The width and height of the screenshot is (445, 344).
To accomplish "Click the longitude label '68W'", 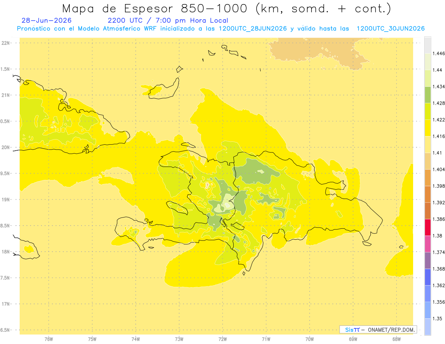I will click(x=396, y=339).
